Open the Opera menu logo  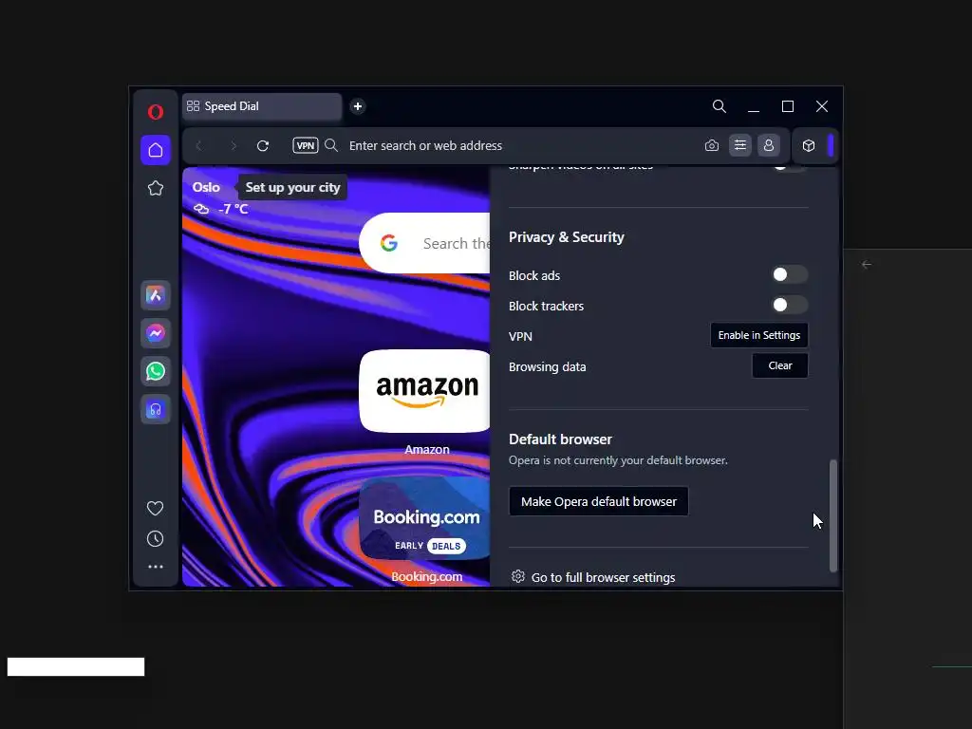156,112
